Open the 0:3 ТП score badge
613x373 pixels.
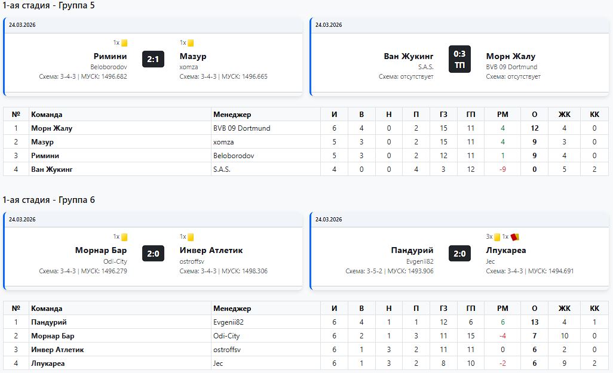[x=459, y=59]
